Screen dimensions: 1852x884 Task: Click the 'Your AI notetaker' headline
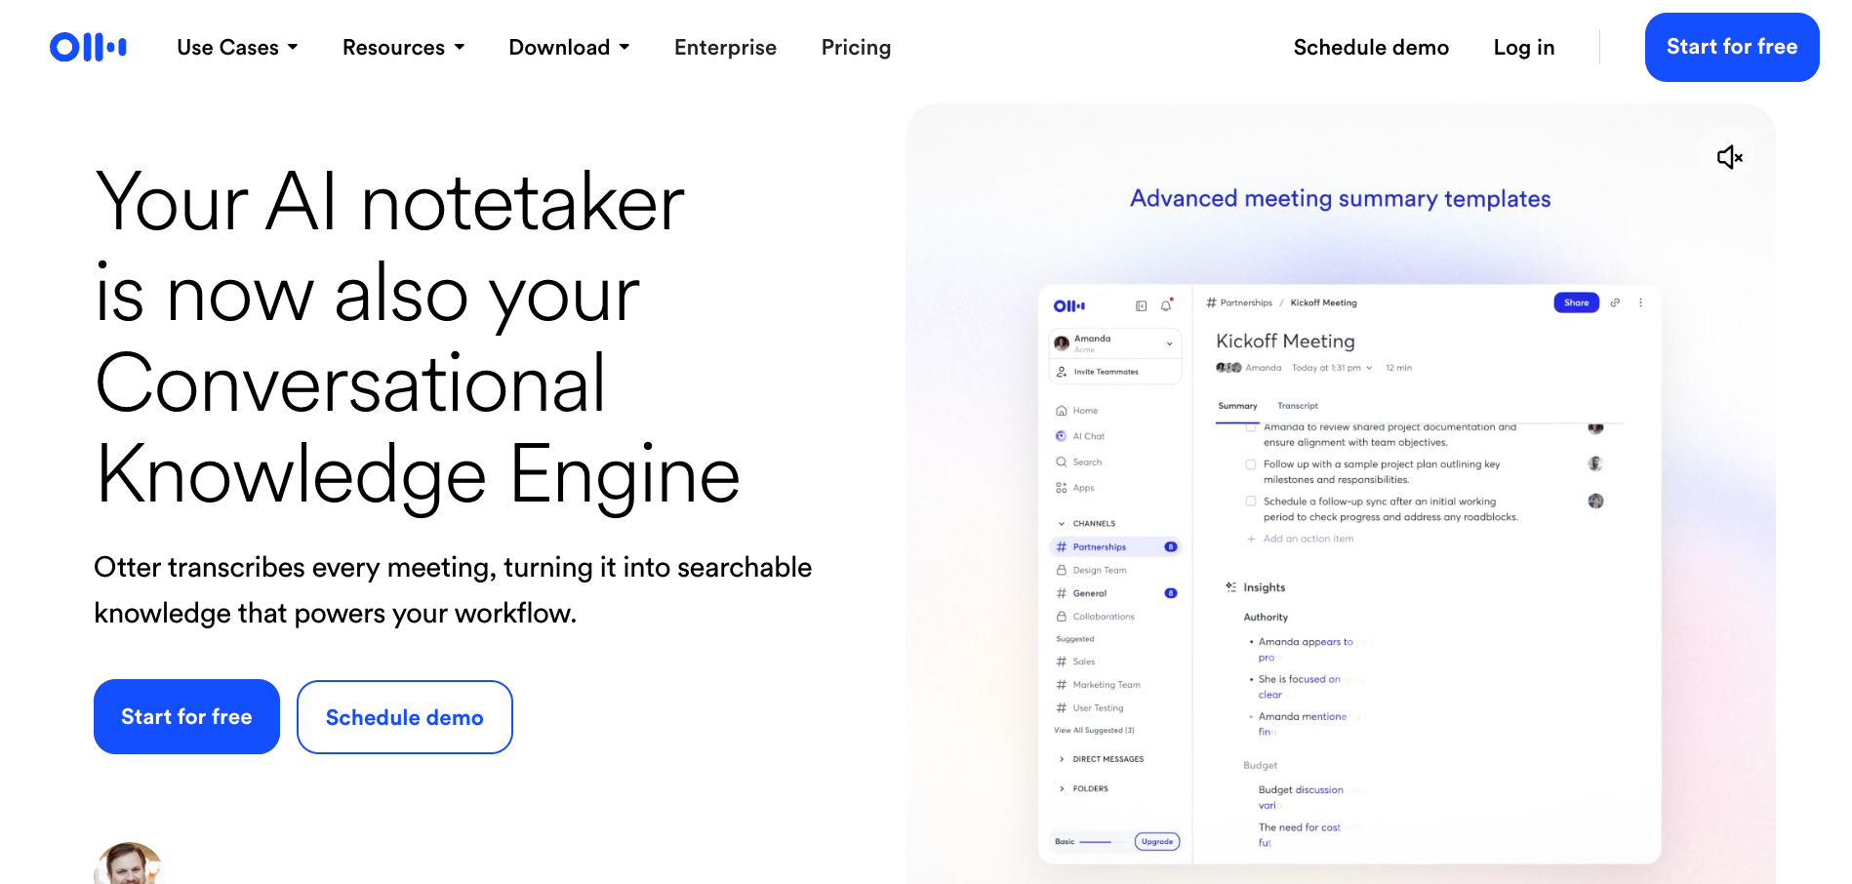(x=418, y=338)
